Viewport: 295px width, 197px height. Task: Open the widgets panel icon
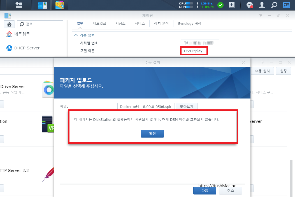287,5
